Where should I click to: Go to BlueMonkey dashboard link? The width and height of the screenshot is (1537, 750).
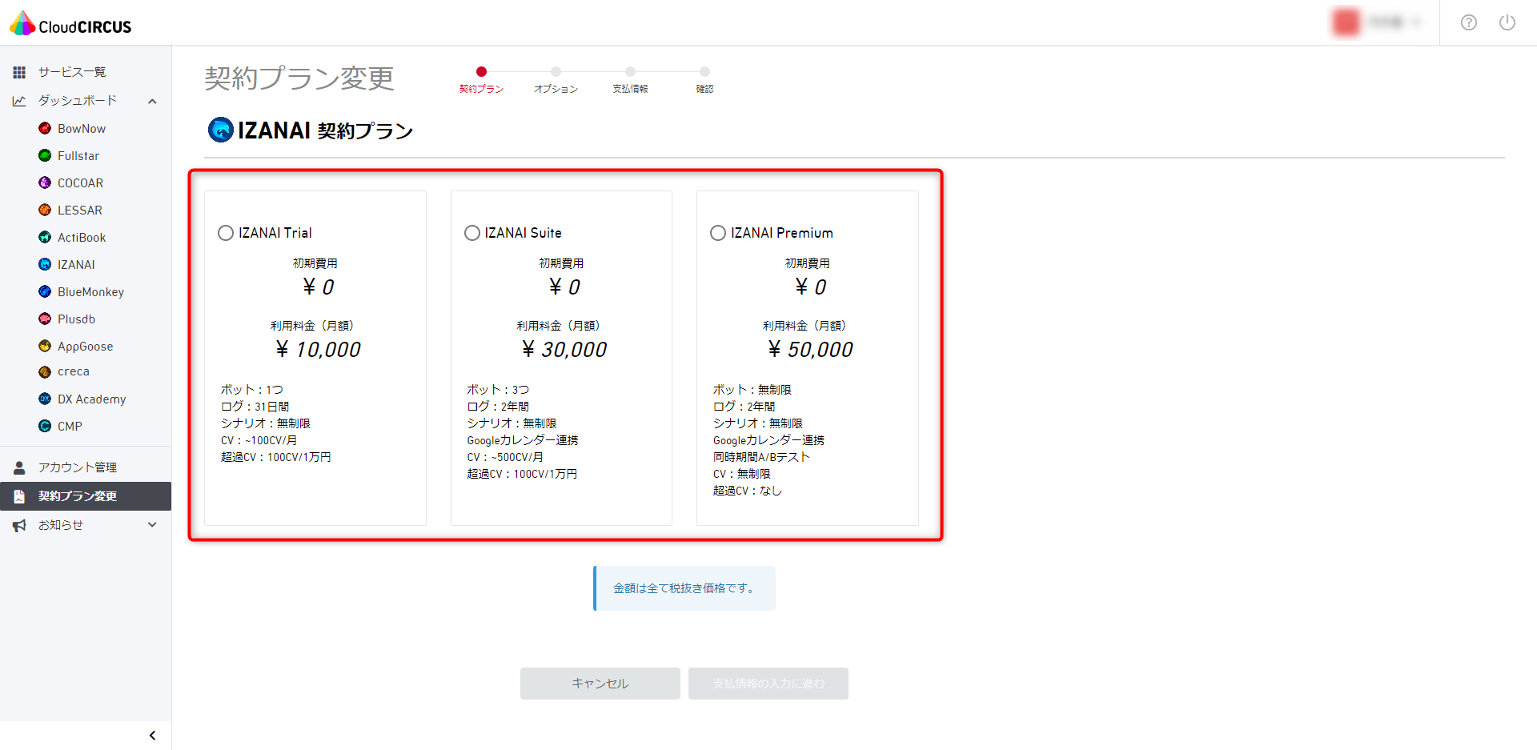click(90, 291)
